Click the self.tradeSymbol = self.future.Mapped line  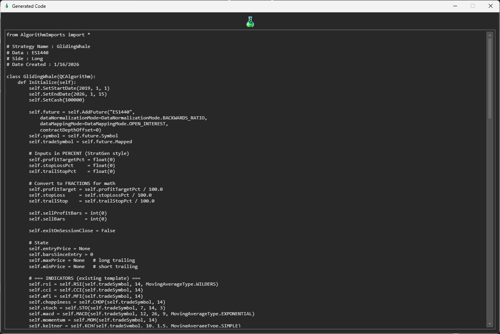coord(80,142)
